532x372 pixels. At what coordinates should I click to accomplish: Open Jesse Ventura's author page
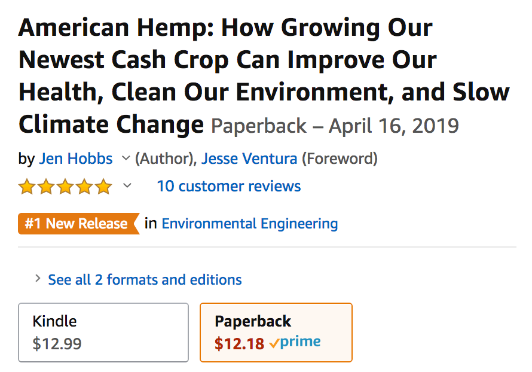(249, 158)
